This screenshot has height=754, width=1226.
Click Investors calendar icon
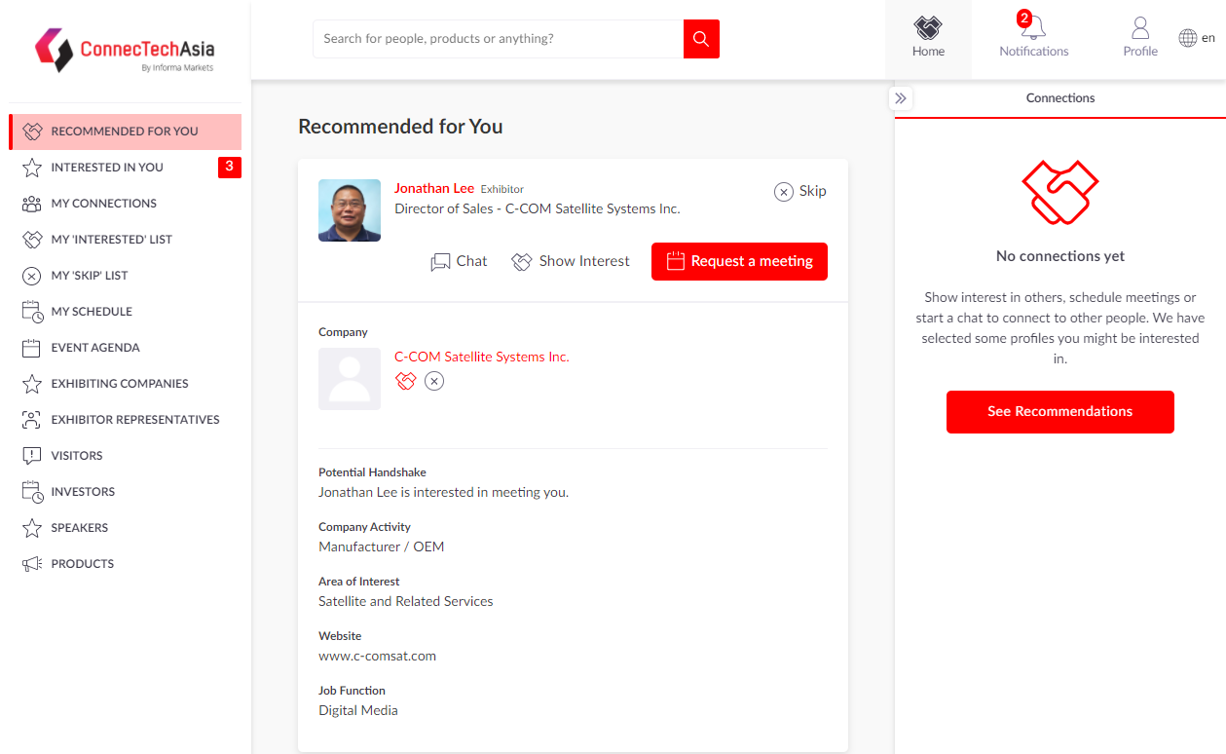coord(32,492)
